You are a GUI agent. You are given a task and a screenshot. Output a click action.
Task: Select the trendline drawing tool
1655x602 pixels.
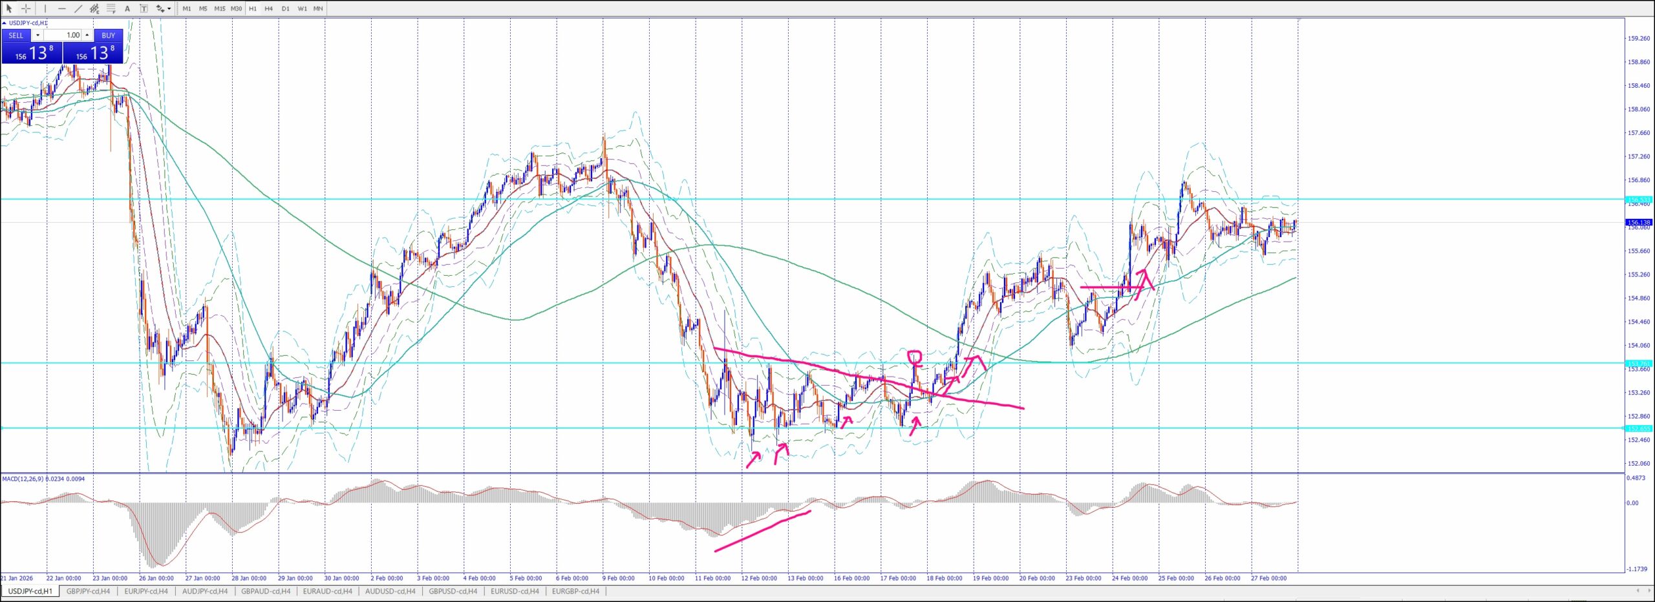pos(78,8)
